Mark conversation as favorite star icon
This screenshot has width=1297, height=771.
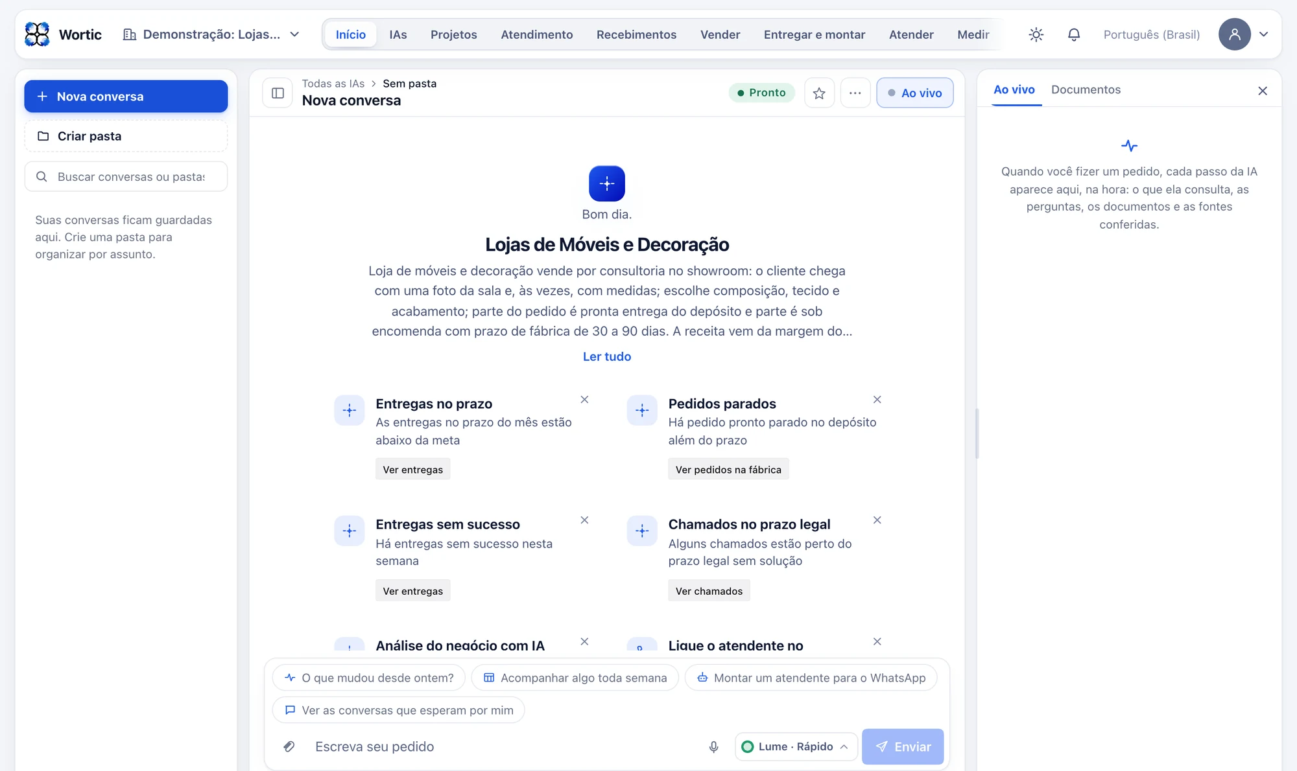819,93
